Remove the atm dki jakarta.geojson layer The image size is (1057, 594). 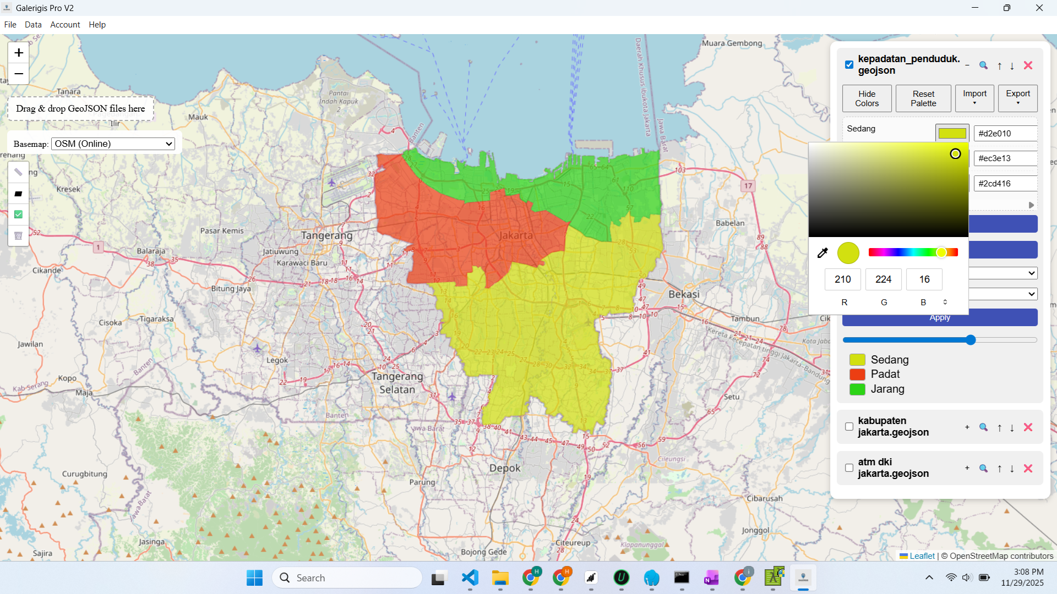[1028, 469]
